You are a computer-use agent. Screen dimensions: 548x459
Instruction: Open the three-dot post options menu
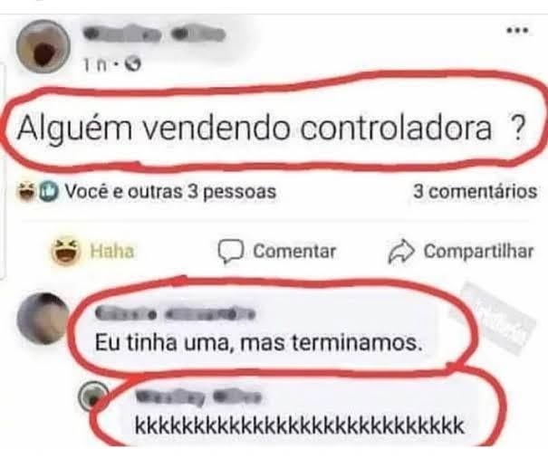coord(517,31)
